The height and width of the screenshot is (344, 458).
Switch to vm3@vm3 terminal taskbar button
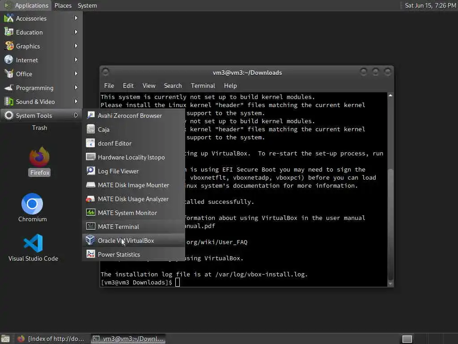(128, 339)
